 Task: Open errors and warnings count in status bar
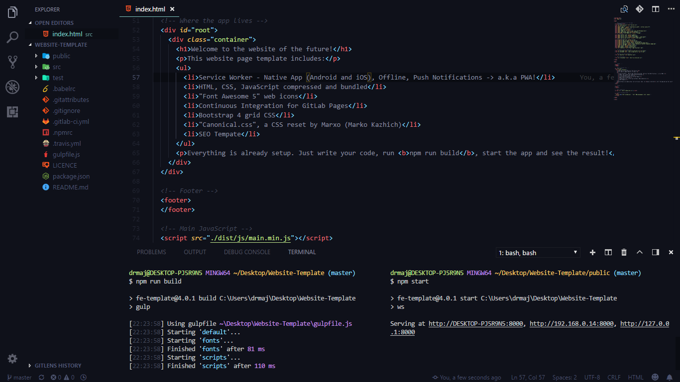tap(63, 378)
